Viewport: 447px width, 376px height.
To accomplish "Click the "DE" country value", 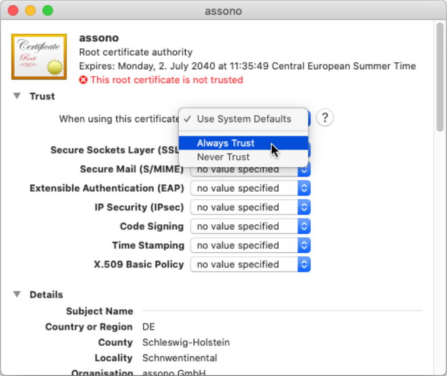I will point(148,327).
